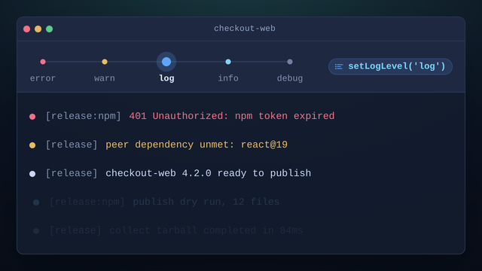Click the [release] tag on ready to publish line

[72, 173]
